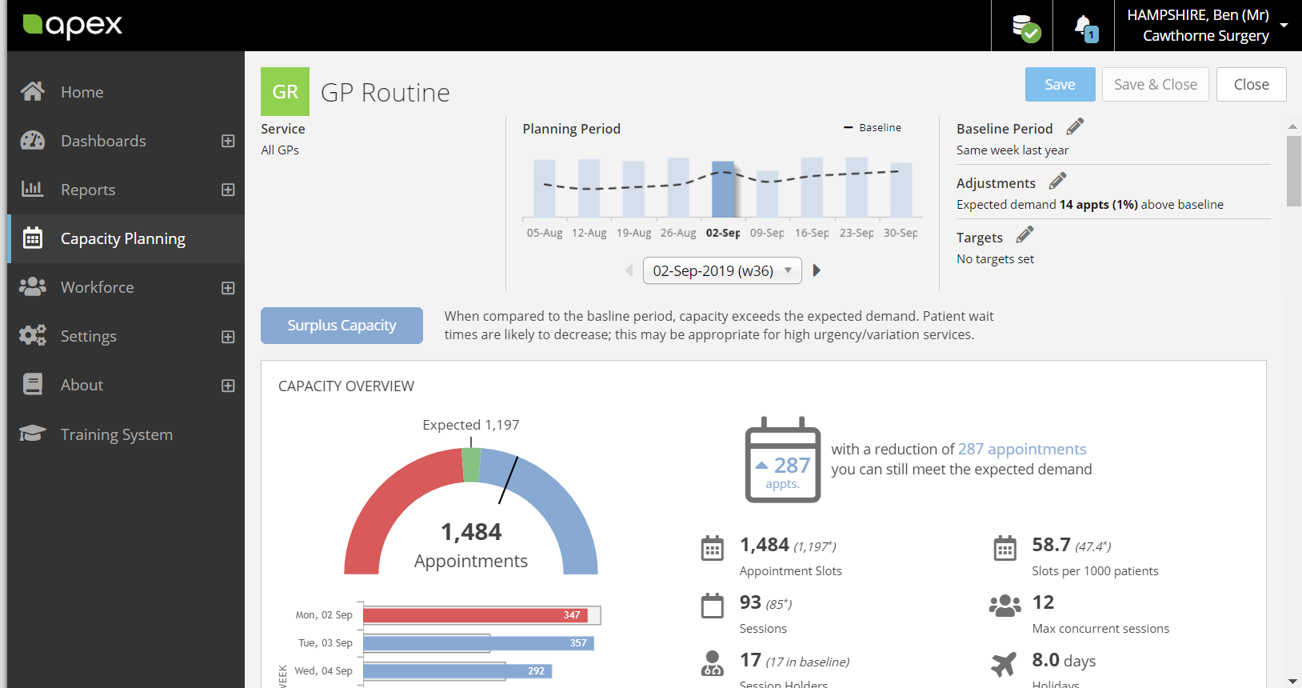Click the Capacity Planning calendar icon
Screen dimensions: 1302x688
tap(33, 238)
